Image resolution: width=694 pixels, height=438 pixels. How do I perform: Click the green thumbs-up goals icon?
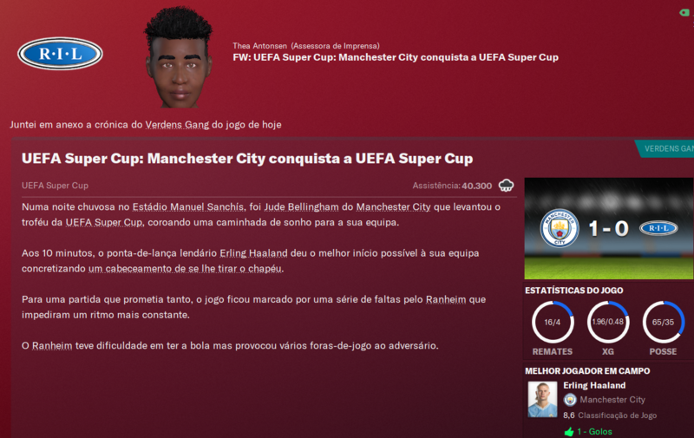pos(569,431)
